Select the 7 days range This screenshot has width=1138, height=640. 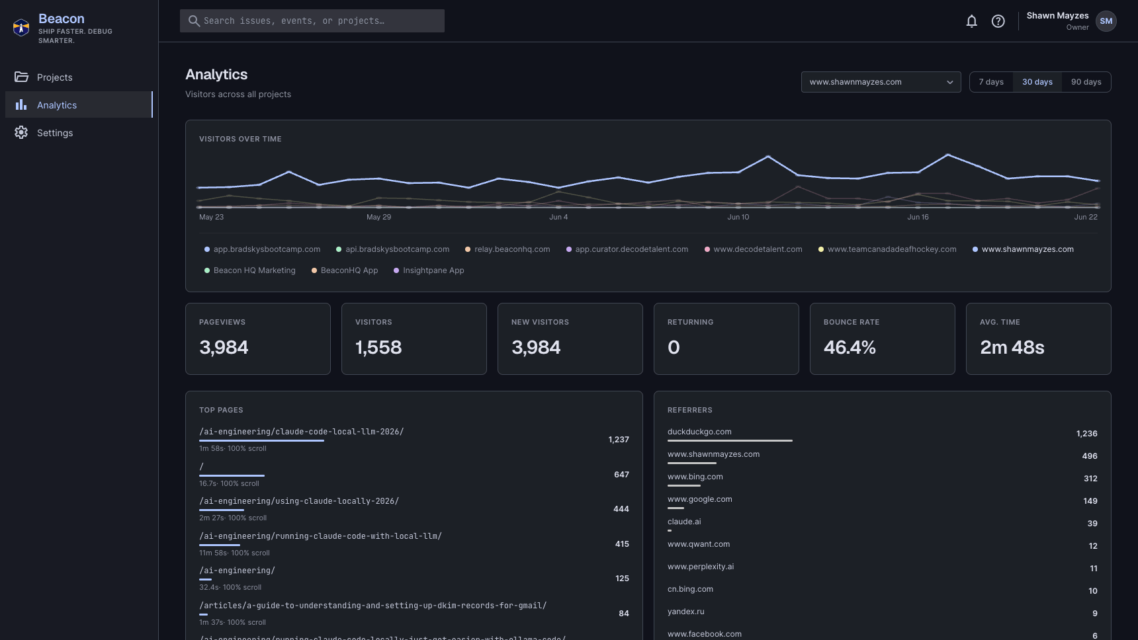click(991, 82)
